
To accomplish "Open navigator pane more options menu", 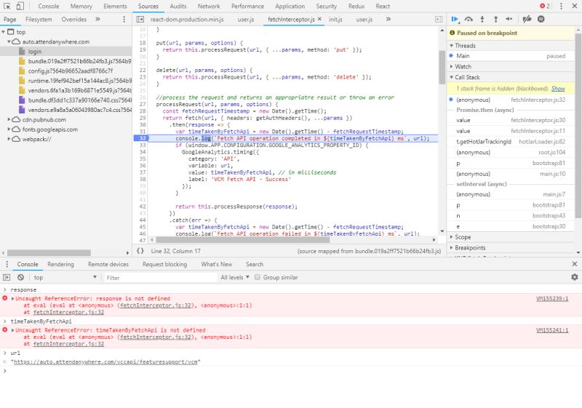I will click(124, 20).
